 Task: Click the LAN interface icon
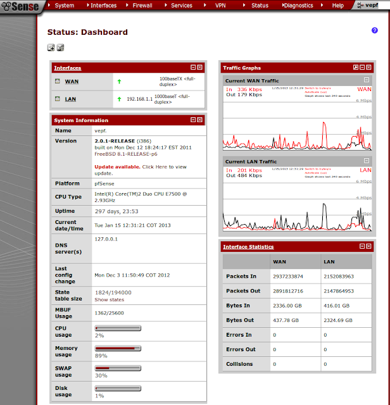click(x=58, y=99)
